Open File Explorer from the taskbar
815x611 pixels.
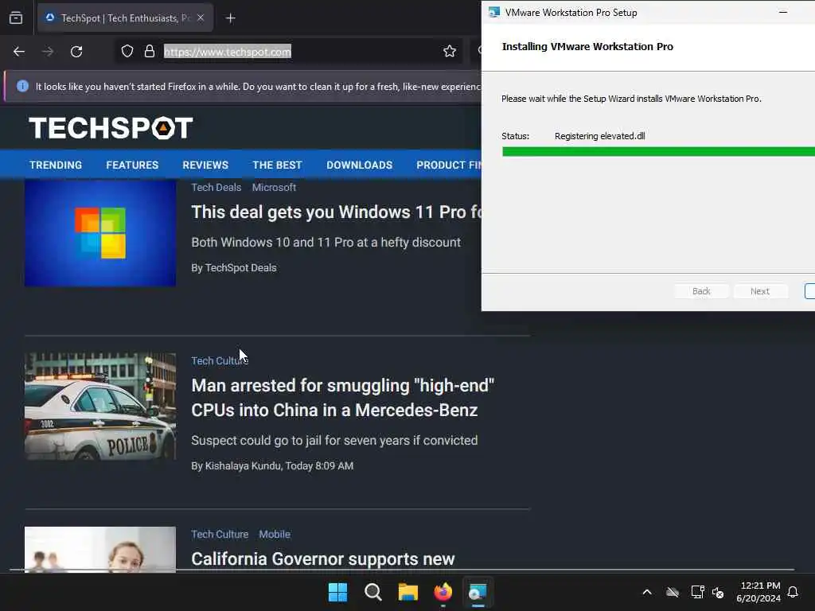click(408, 592)
